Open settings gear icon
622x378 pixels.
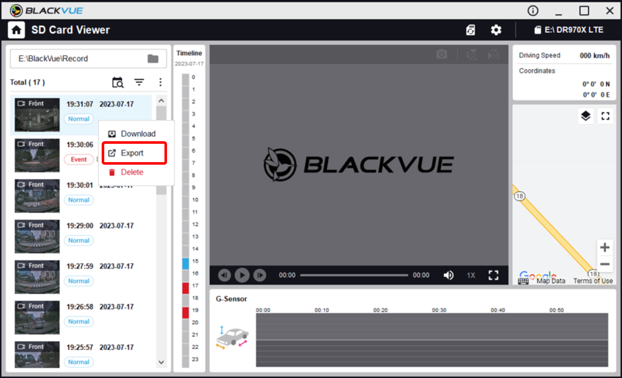pos(496,30)
